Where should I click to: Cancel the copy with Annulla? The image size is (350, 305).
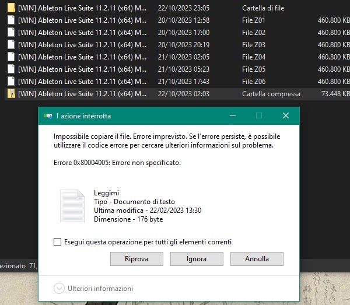(257, 259)
